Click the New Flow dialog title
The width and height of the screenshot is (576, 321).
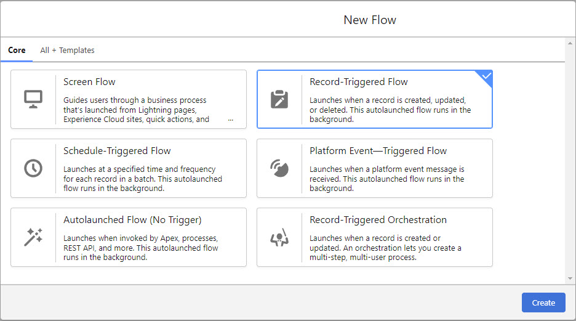[x=370, y=20]
